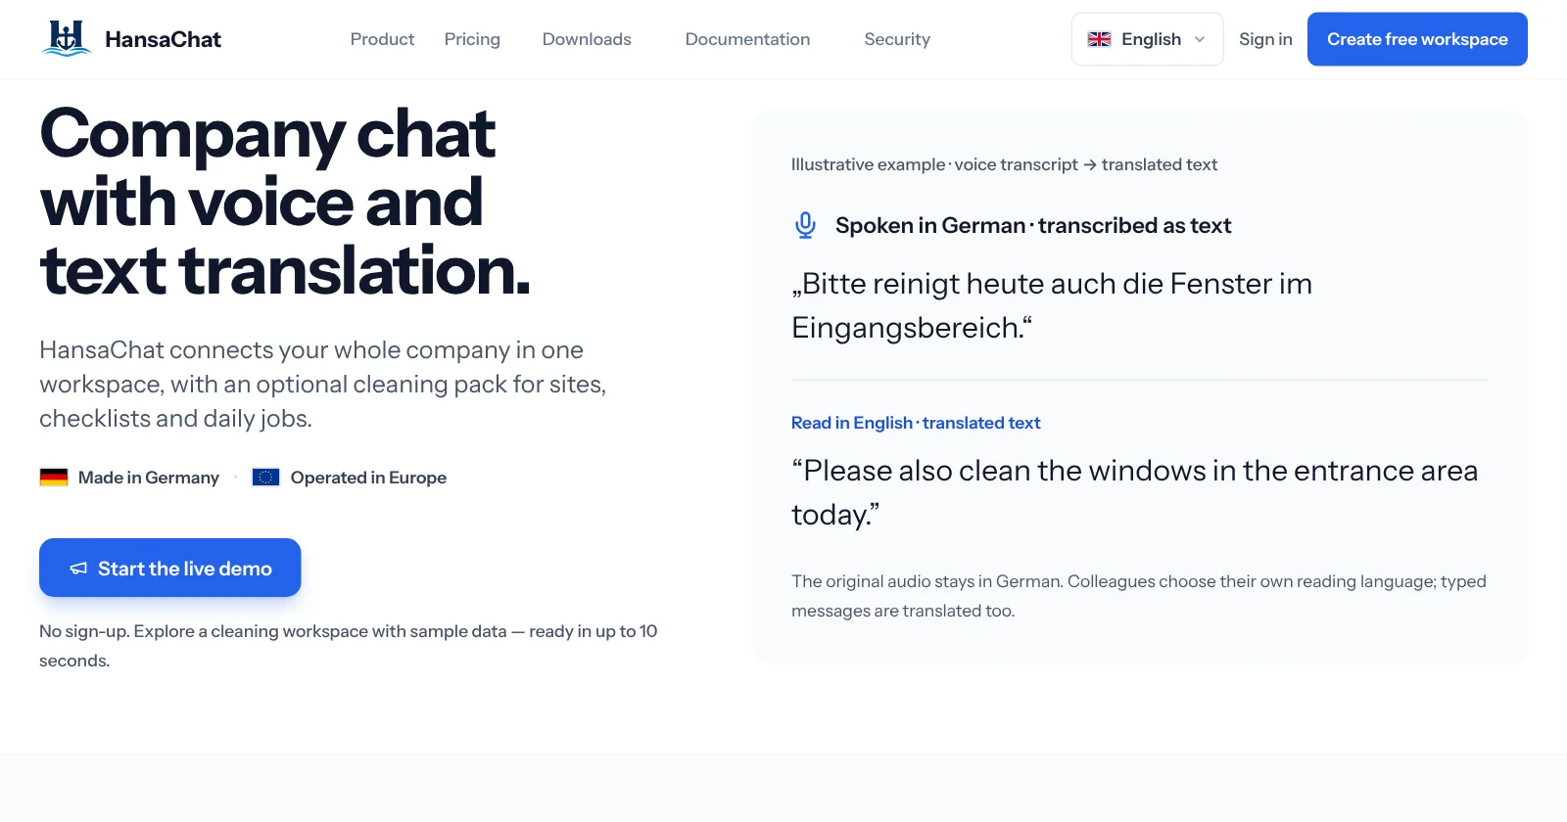Visit the Security page
The width and height of the screenshot is (1567, 822).
897,39
